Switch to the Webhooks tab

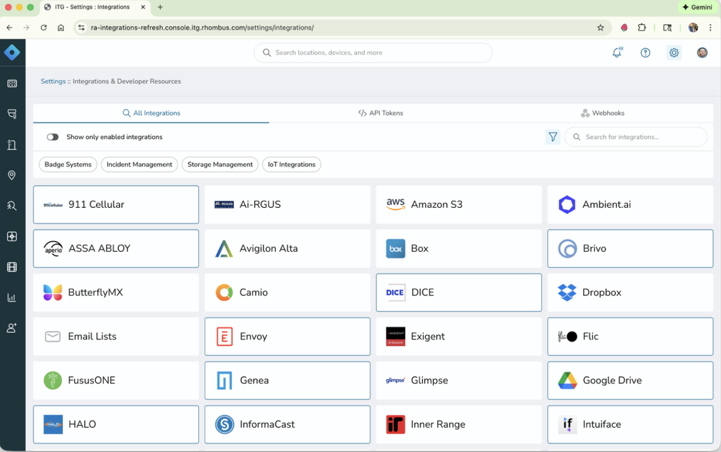coord(602,113)
